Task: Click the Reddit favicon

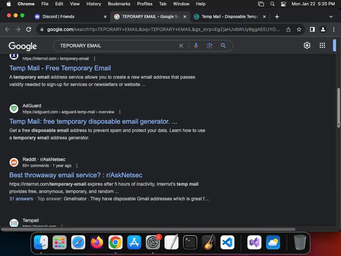Action: 14,162
